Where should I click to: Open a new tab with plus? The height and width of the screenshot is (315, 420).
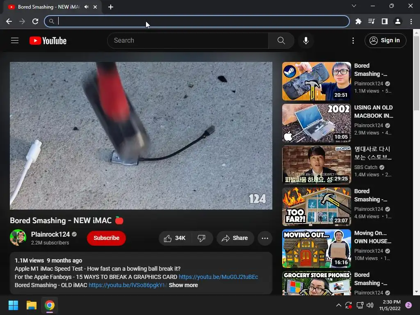click(x=111, y=7)
